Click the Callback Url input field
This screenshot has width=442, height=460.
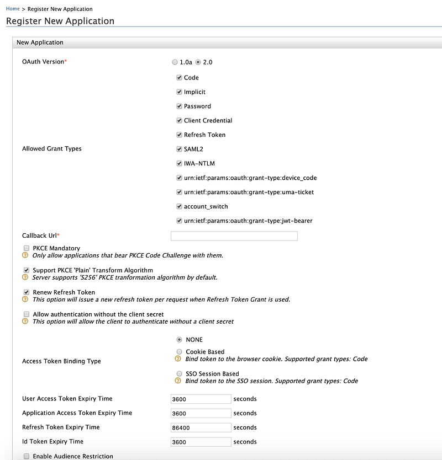pyautogui.click(x=234, y=236)
